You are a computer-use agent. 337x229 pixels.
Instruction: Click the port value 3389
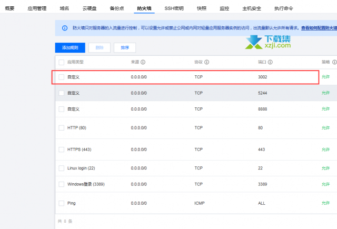(x=262, y=184)
